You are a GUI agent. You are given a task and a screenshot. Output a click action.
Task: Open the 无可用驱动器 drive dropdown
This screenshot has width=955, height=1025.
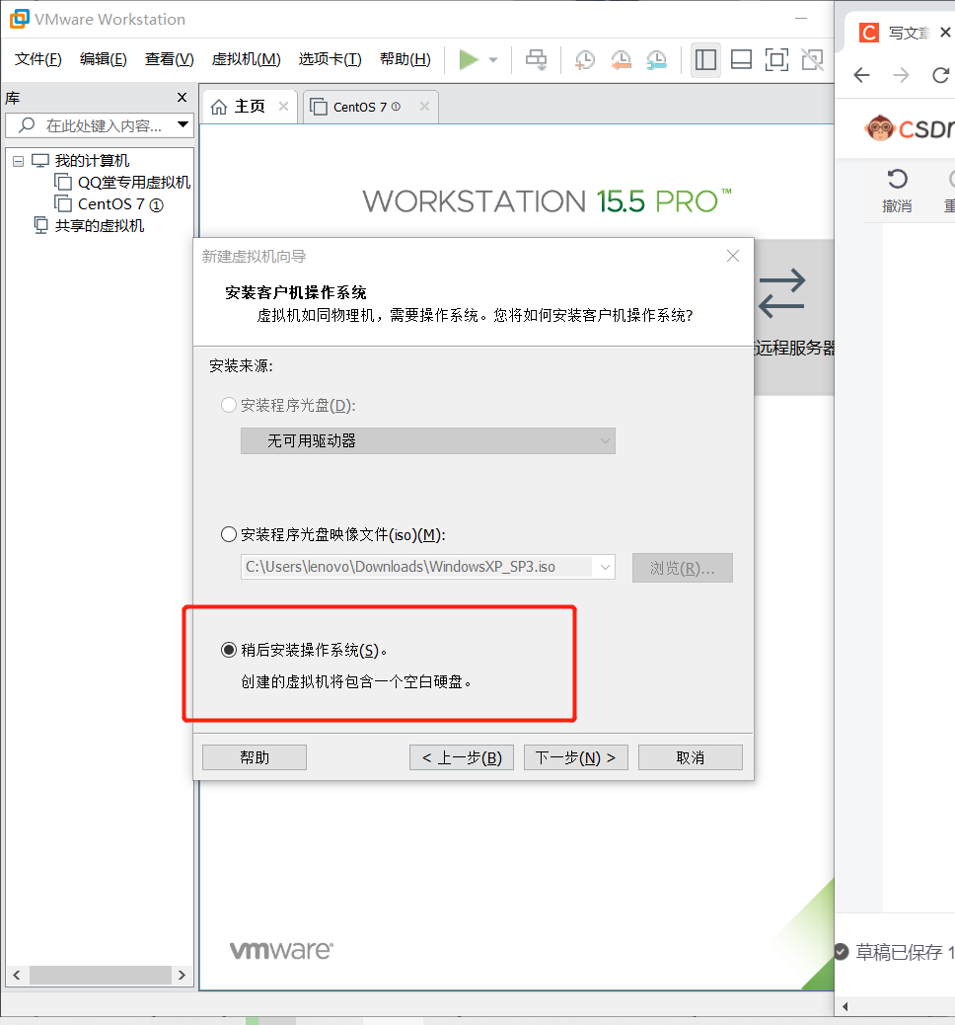pyautogui.click(x=428, y=440)
